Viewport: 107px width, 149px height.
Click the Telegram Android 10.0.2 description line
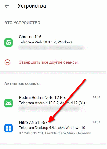click(52, 103)
